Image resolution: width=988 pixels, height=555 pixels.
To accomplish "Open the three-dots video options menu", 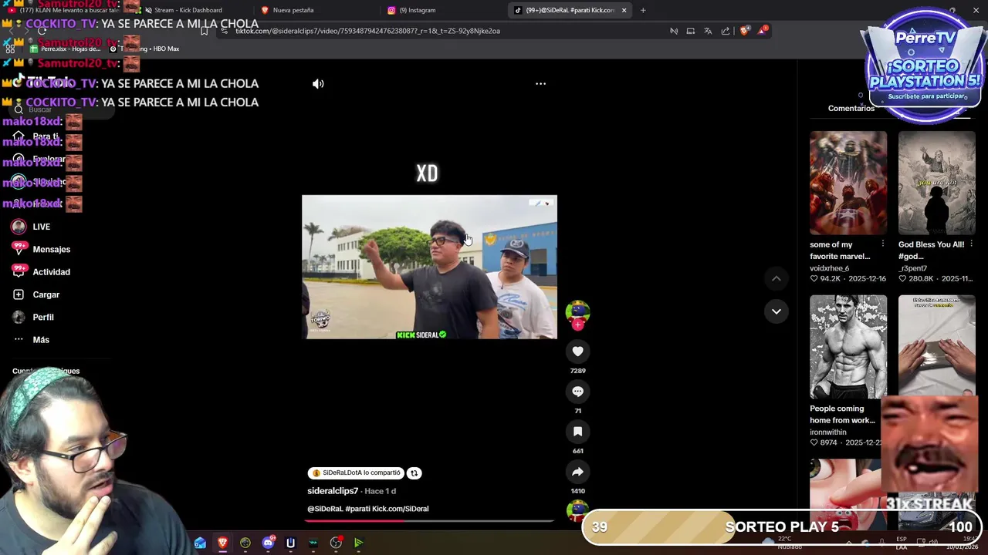I will (x=540, y=83).
